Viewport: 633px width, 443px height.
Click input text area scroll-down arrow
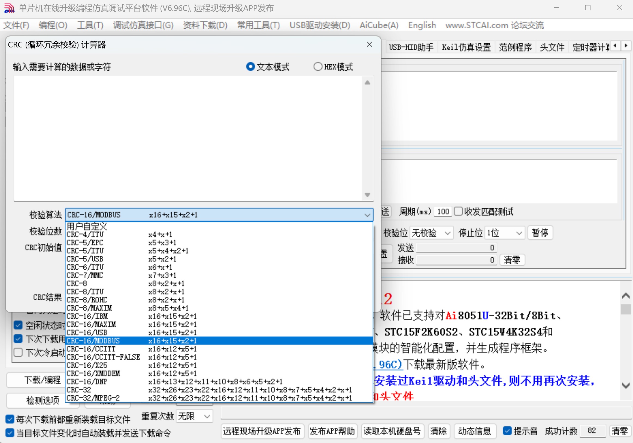coord(367,195)
